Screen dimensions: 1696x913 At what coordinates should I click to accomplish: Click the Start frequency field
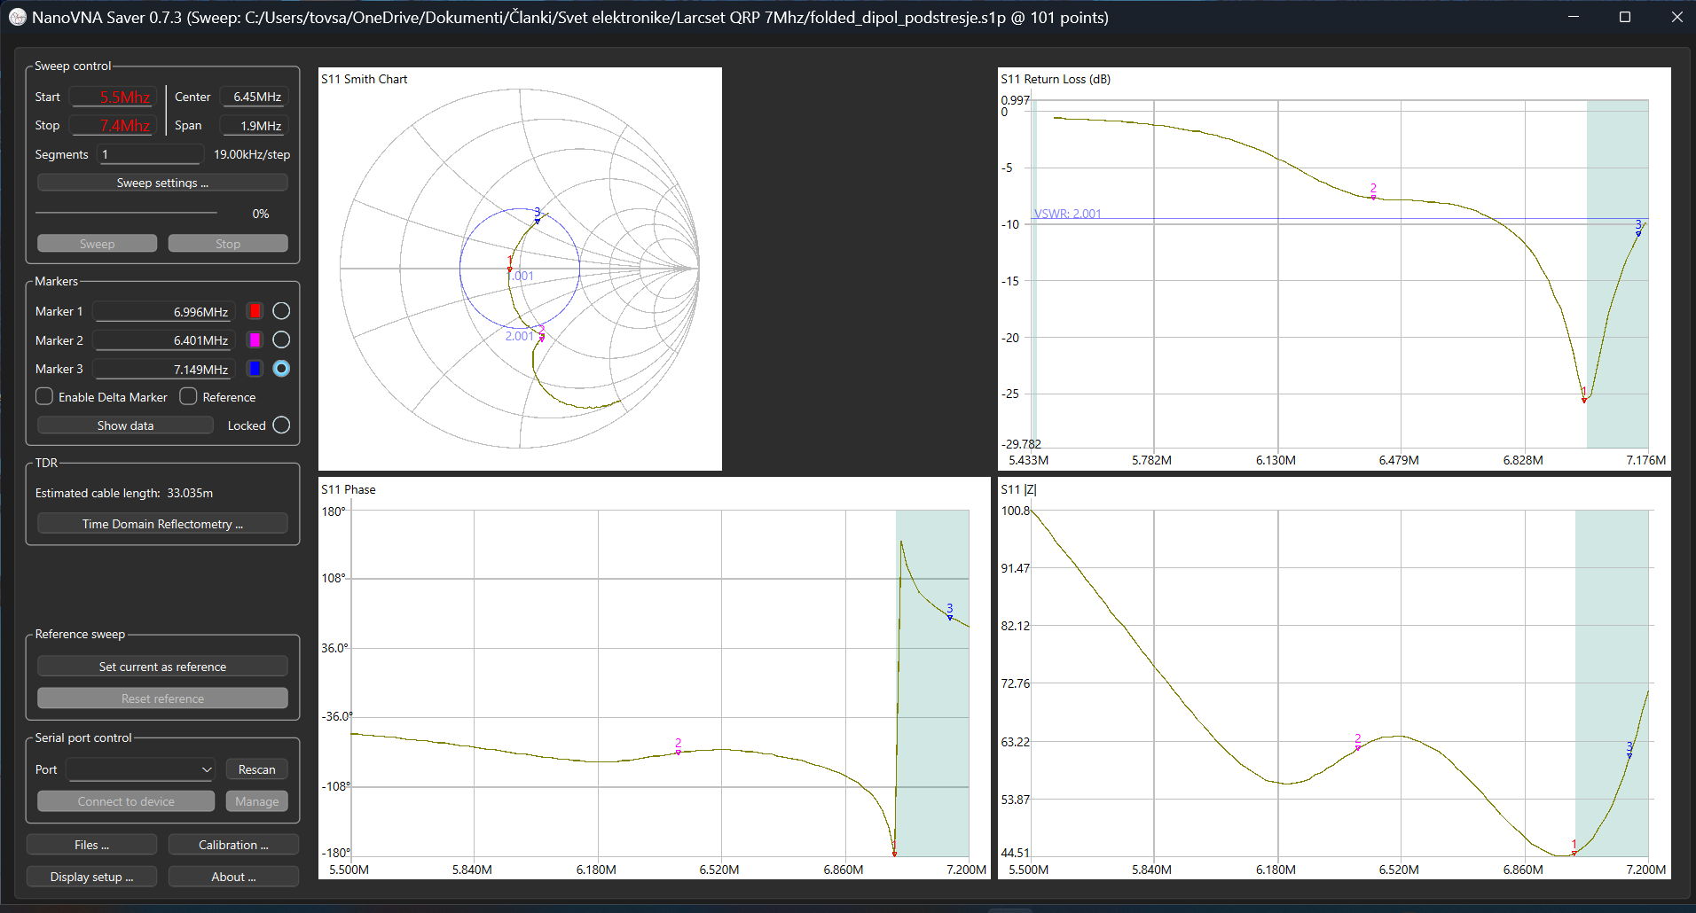(x=113, y=97)
